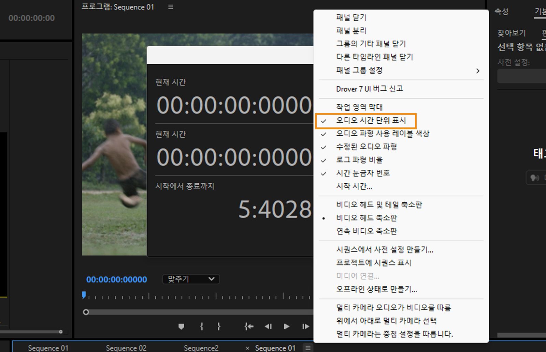
Task: Uncheck 수정된 오디오 파형 in the menu
Action: tap(367, 147)
